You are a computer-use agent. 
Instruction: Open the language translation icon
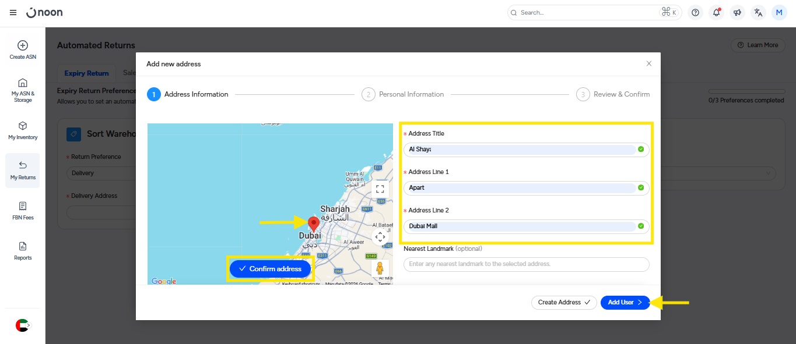[758, 12]
